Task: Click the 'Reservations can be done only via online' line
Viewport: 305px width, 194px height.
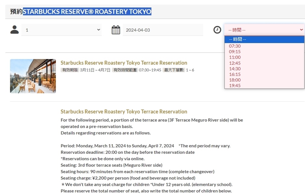Action: click(103, 159)
